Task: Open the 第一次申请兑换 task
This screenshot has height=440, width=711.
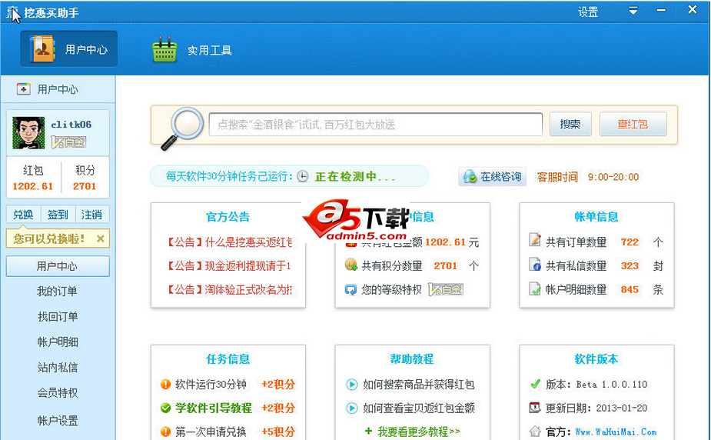Action: point(211,432)
